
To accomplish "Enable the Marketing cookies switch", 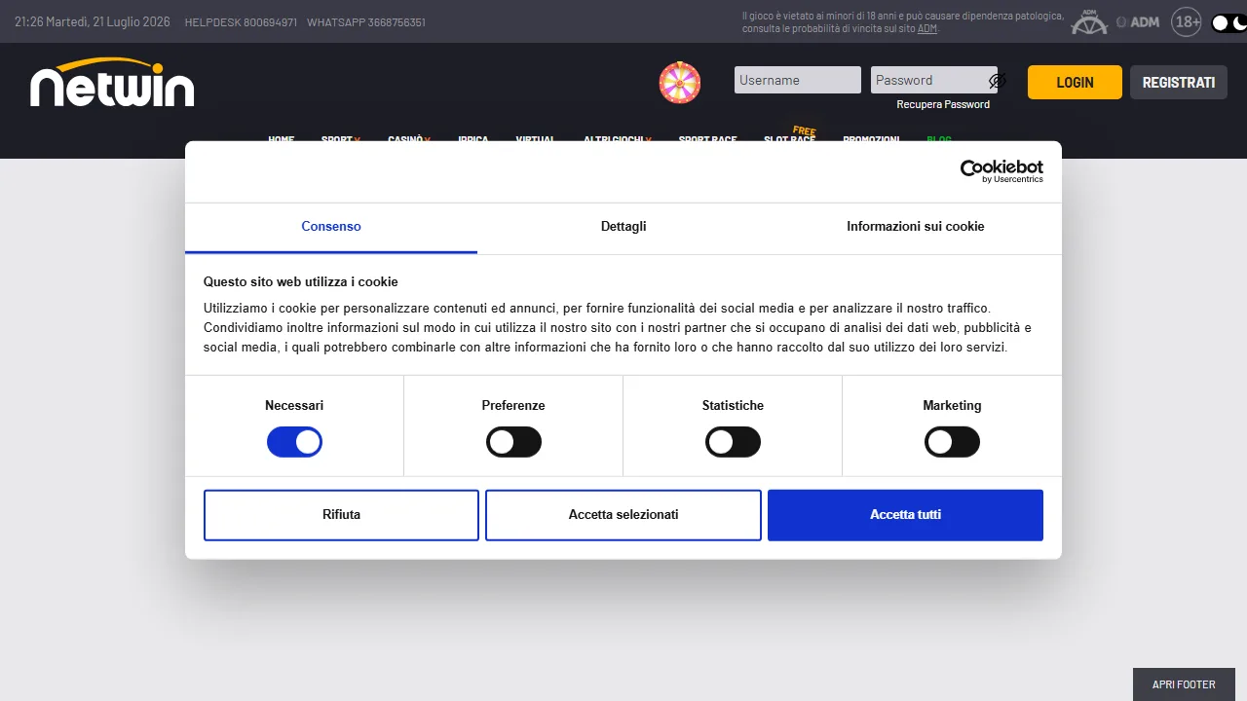I will [952, 442].
